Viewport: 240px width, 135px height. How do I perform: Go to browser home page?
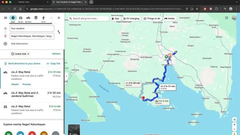pyautogui.click(x=20, y=9)
